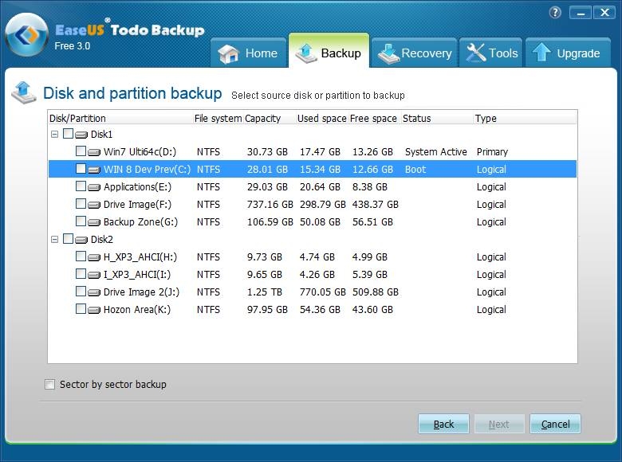Collapse the Disk2 tree node

point(55,239)
